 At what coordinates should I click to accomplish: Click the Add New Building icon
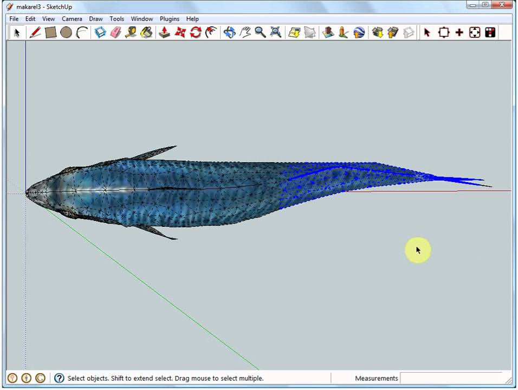(x=328, y=32)
